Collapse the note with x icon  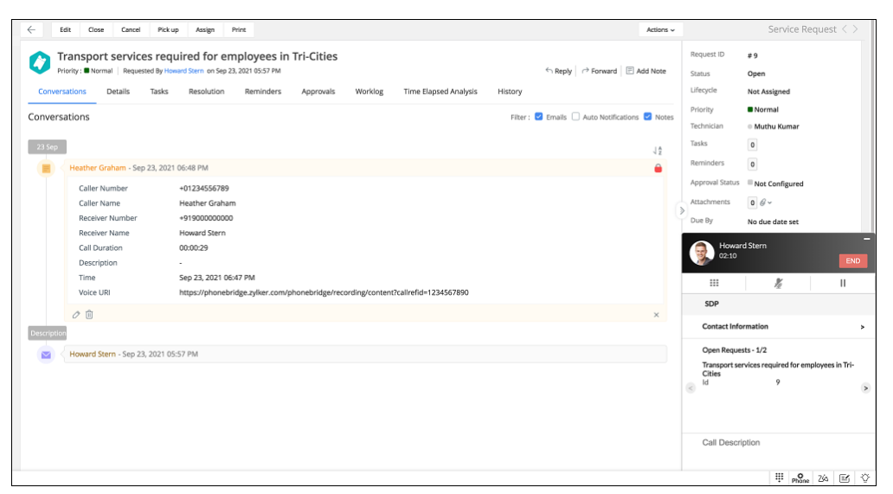pos(656,315)
